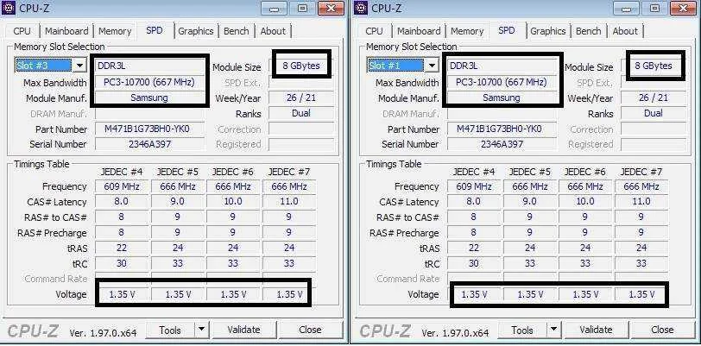Click DDR3L memory type field in right window
Viewport: 701px width, 346px height.
click(502, 66)
